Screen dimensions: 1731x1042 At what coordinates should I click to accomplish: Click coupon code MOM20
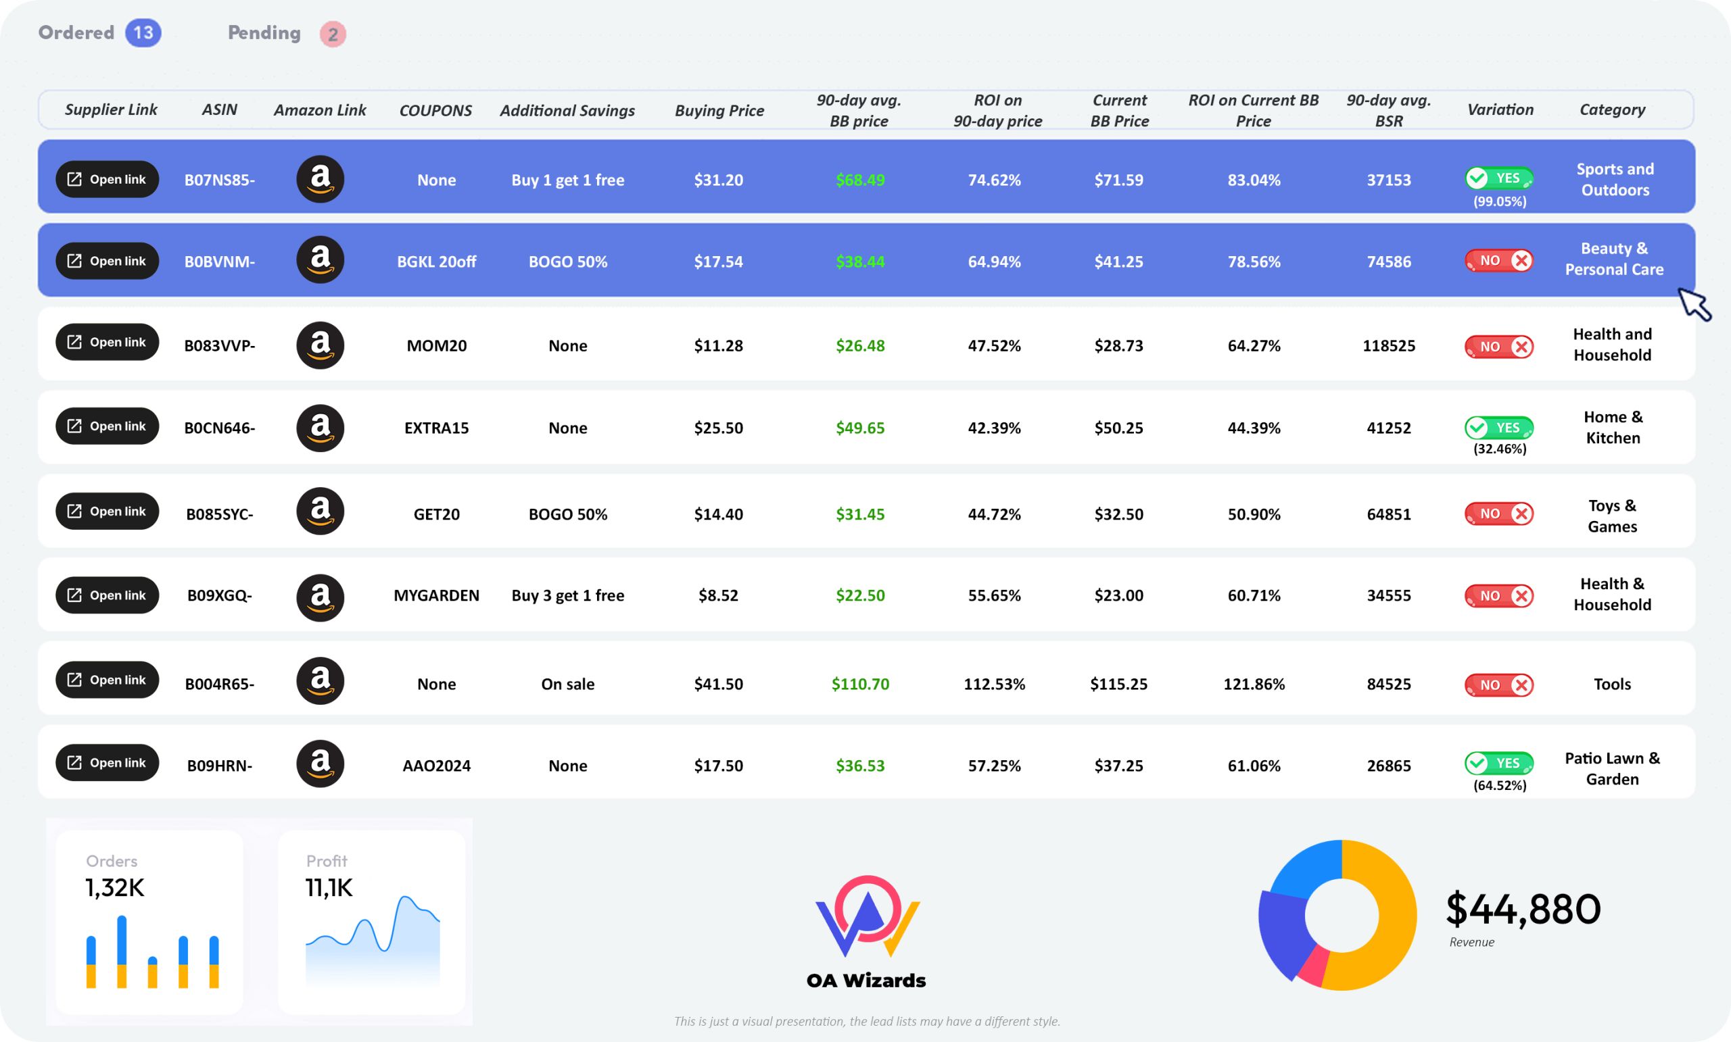(436, 345)
